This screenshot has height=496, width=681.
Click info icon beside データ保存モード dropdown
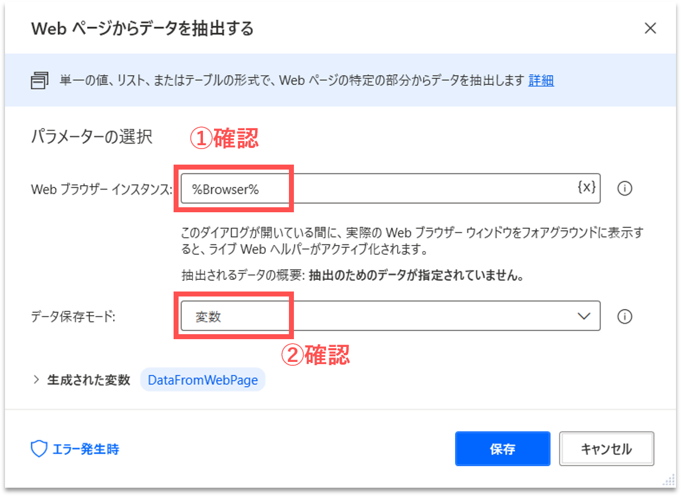[624, 316]
